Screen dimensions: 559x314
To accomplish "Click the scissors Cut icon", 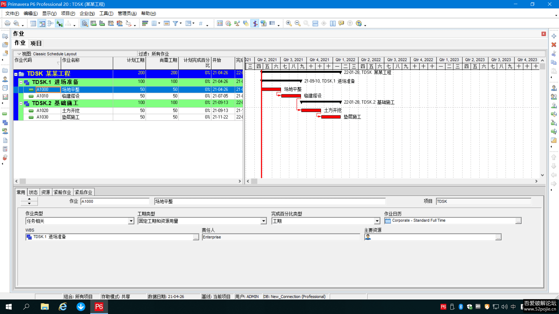I will 554,53.
